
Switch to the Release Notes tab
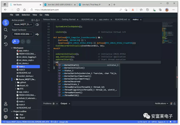click(x=50, y=20)
